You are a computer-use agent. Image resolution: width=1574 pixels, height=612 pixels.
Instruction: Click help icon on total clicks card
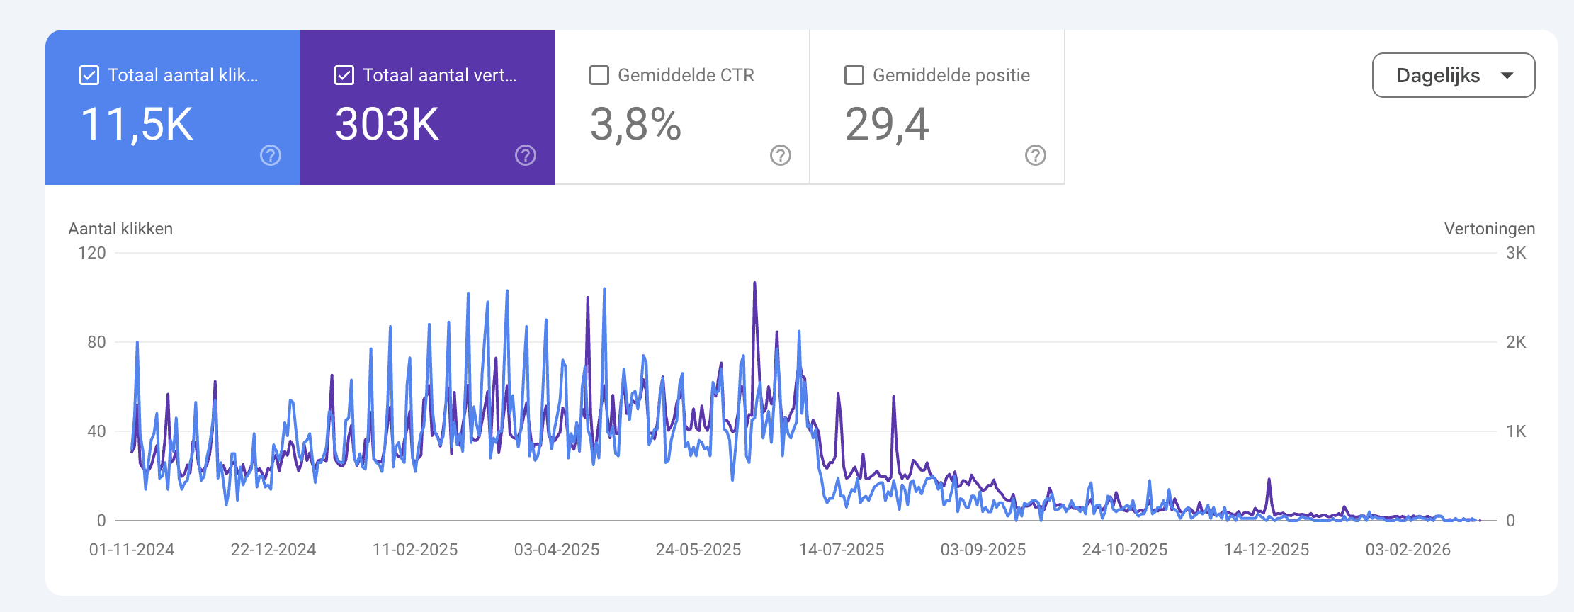click(271, 155)
